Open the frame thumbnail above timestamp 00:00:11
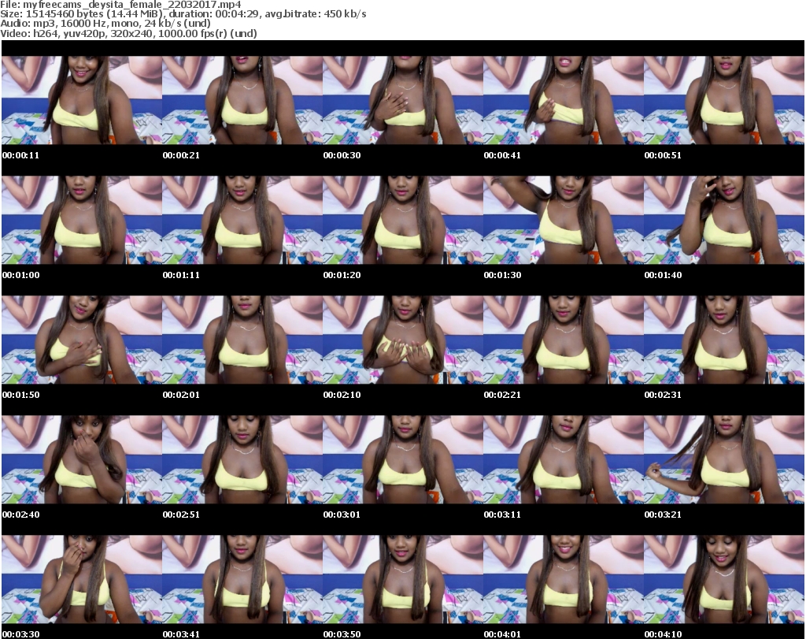Viewport: 806px width, 639px height. [82, 100]
